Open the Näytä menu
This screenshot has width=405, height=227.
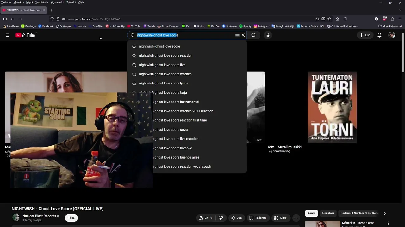click(29, 2)
